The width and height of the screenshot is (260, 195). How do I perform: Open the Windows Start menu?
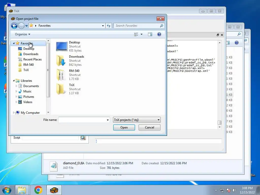tap(7, 190)
